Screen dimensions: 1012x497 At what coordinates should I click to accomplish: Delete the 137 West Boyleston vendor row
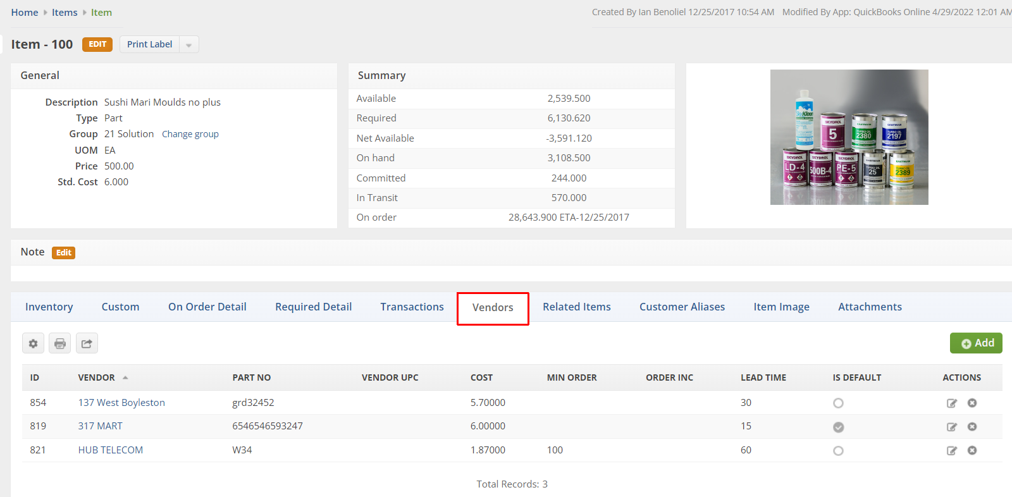[x=972, y=403]
